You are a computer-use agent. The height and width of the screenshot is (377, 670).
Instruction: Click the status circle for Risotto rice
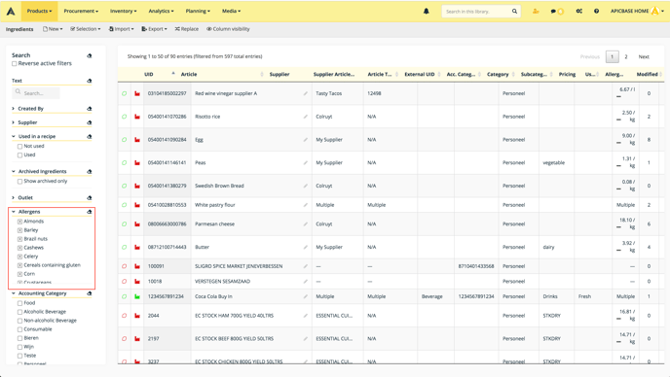pyautogui.click(x=125, y=117)
